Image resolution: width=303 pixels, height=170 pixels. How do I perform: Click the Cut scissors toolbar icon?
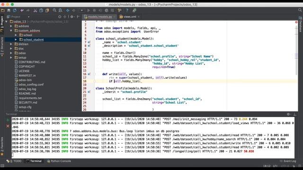[35, 10]
